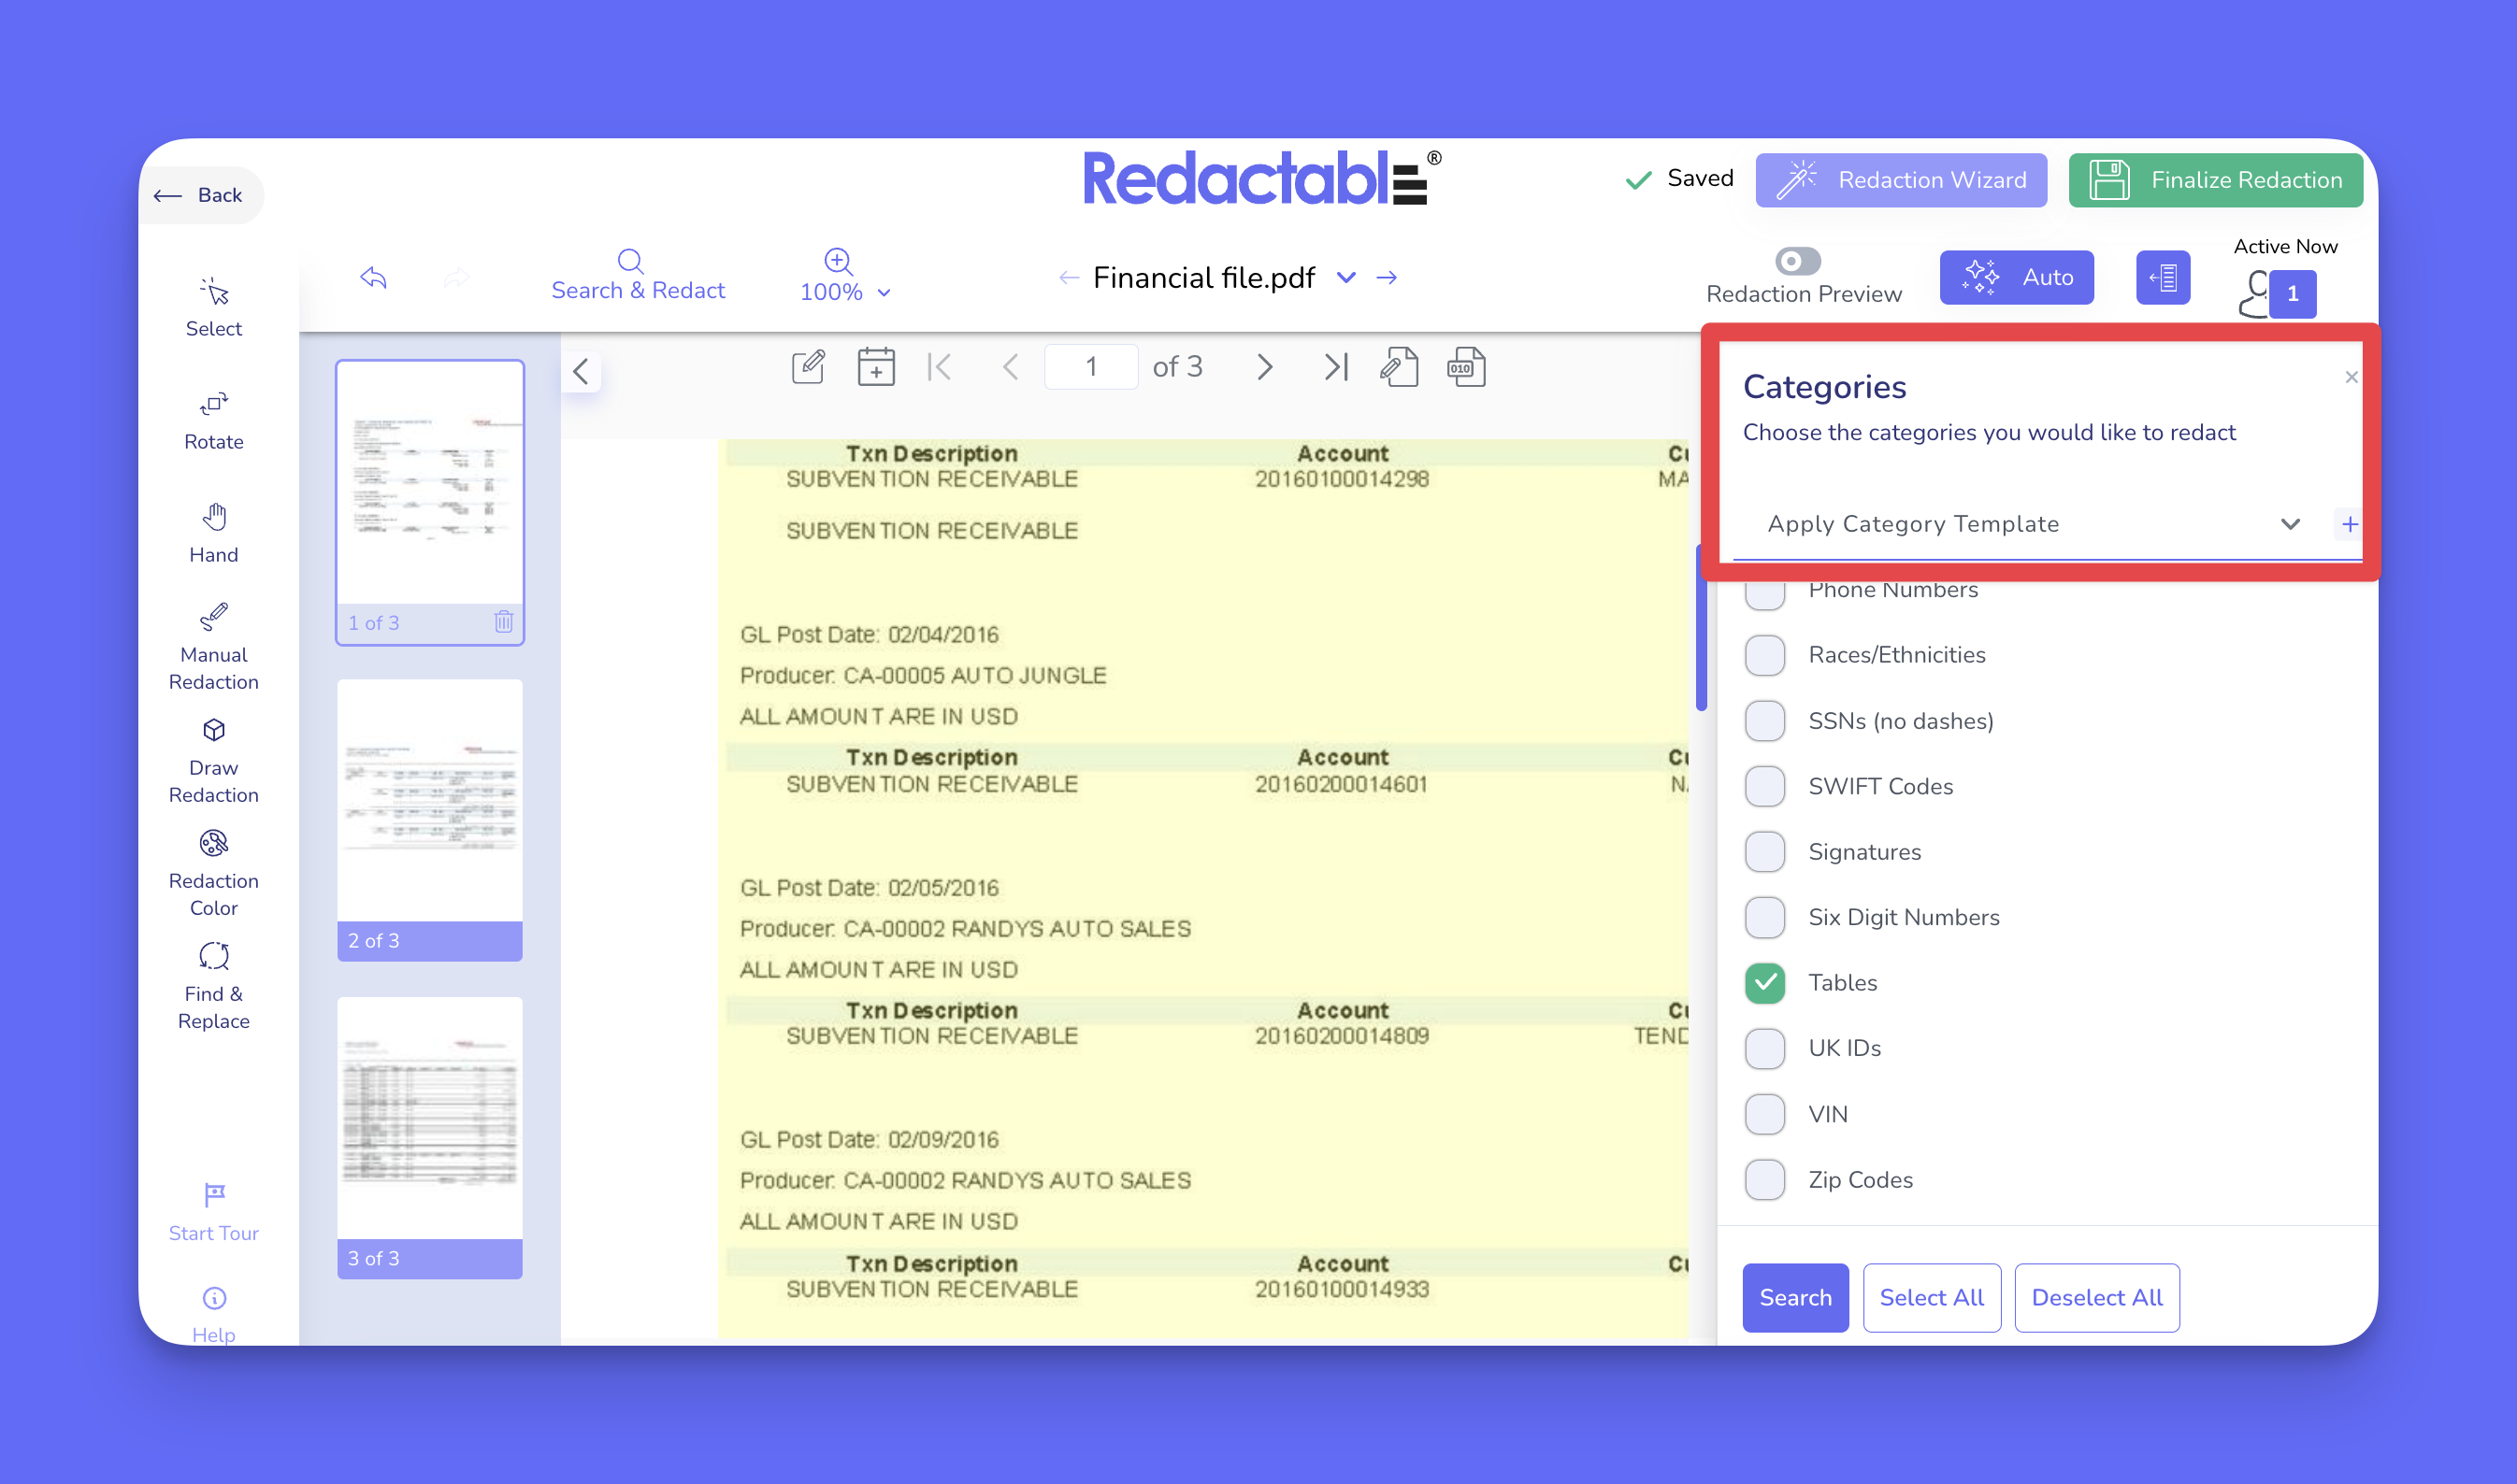The height and width of the screenshot is (1484, 2517).
Task: Delete page 1 with trash icon
Action: (x=503, y=622)
